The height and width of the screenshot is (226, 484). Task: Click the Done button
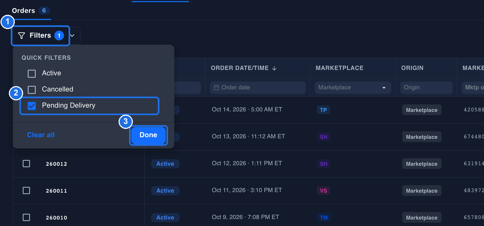[148, 135]
